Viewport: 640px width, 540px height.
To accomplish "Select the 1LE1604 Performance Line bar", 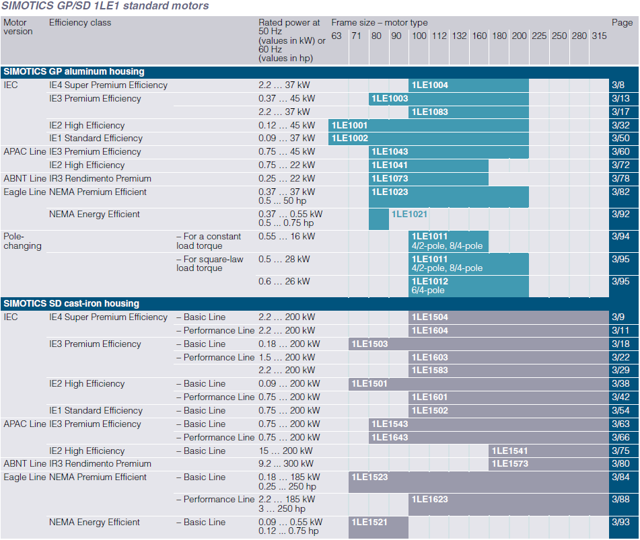I will [509, 331].
